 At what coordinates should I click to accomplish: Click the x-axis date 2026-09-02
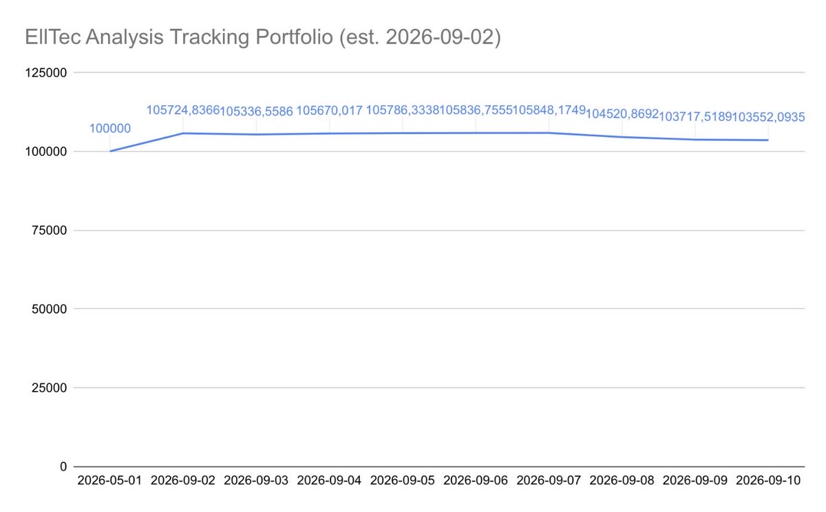(x=183, y=481)
